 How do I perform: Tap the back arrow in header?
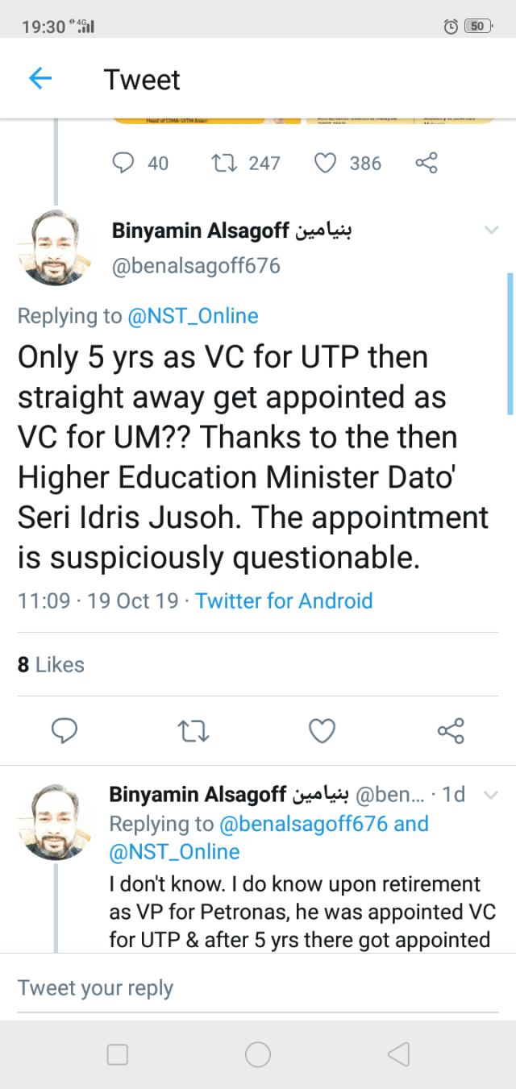click(x=40, y=78)
